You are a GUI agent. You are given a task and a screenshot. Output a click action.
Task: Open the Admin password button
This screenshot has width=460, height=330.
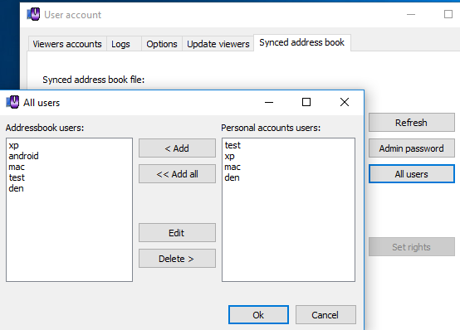click(x=411, y=148)
